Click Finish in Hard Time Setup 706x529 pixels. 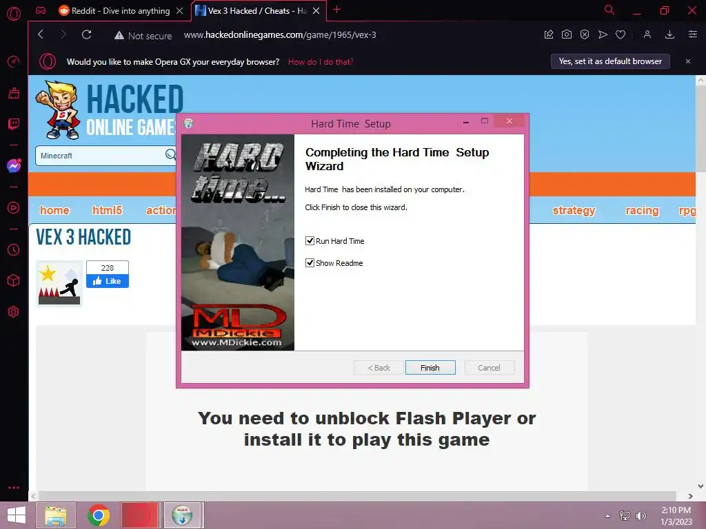click(430, 368)
